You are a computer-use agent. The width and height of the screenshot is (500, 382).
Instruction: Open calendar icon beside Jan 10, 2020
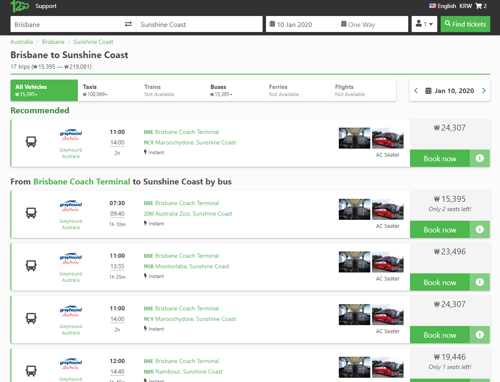(x=428, y=91)
